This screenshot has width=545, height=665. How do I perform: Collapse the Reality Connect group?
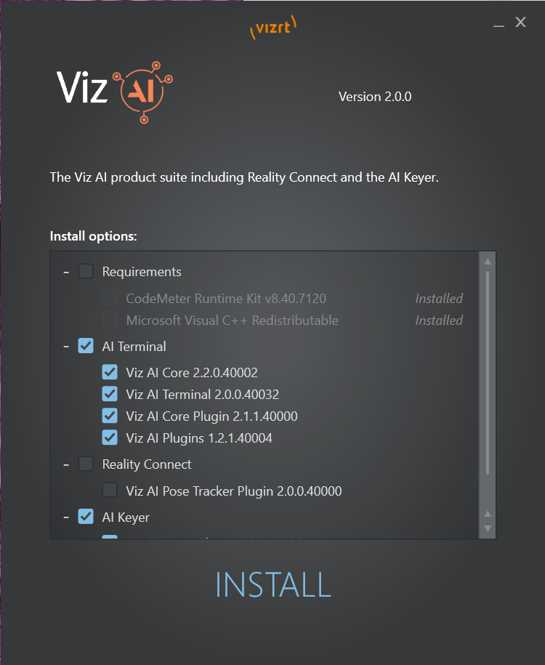click(x=66, y=464)
